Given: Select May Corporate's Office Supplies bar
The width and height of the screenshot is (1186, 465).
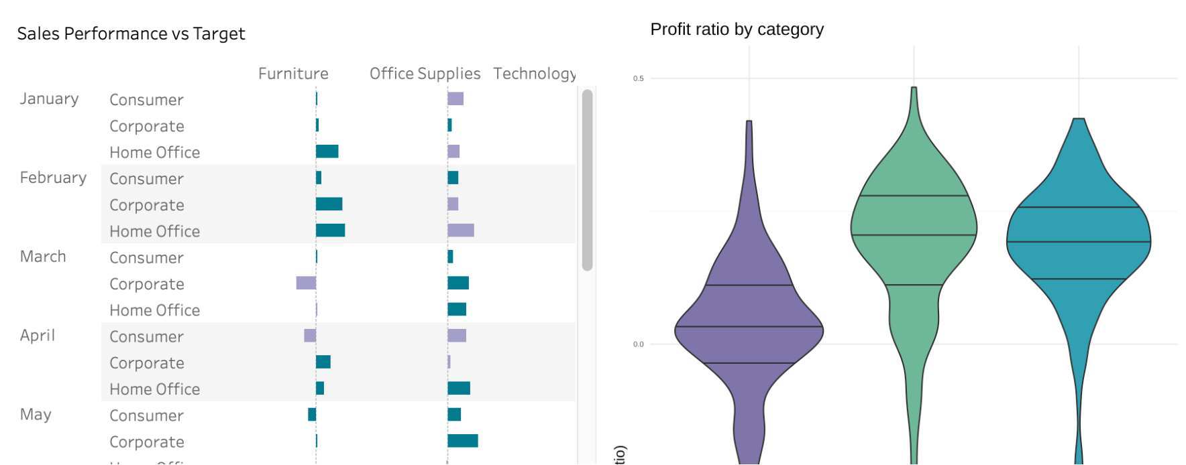Looking at the screenshot, I should (463, 441).
